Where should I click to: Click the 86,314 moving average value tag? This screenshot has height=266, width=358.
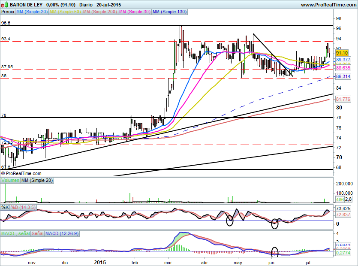click(x=343, y=76)
